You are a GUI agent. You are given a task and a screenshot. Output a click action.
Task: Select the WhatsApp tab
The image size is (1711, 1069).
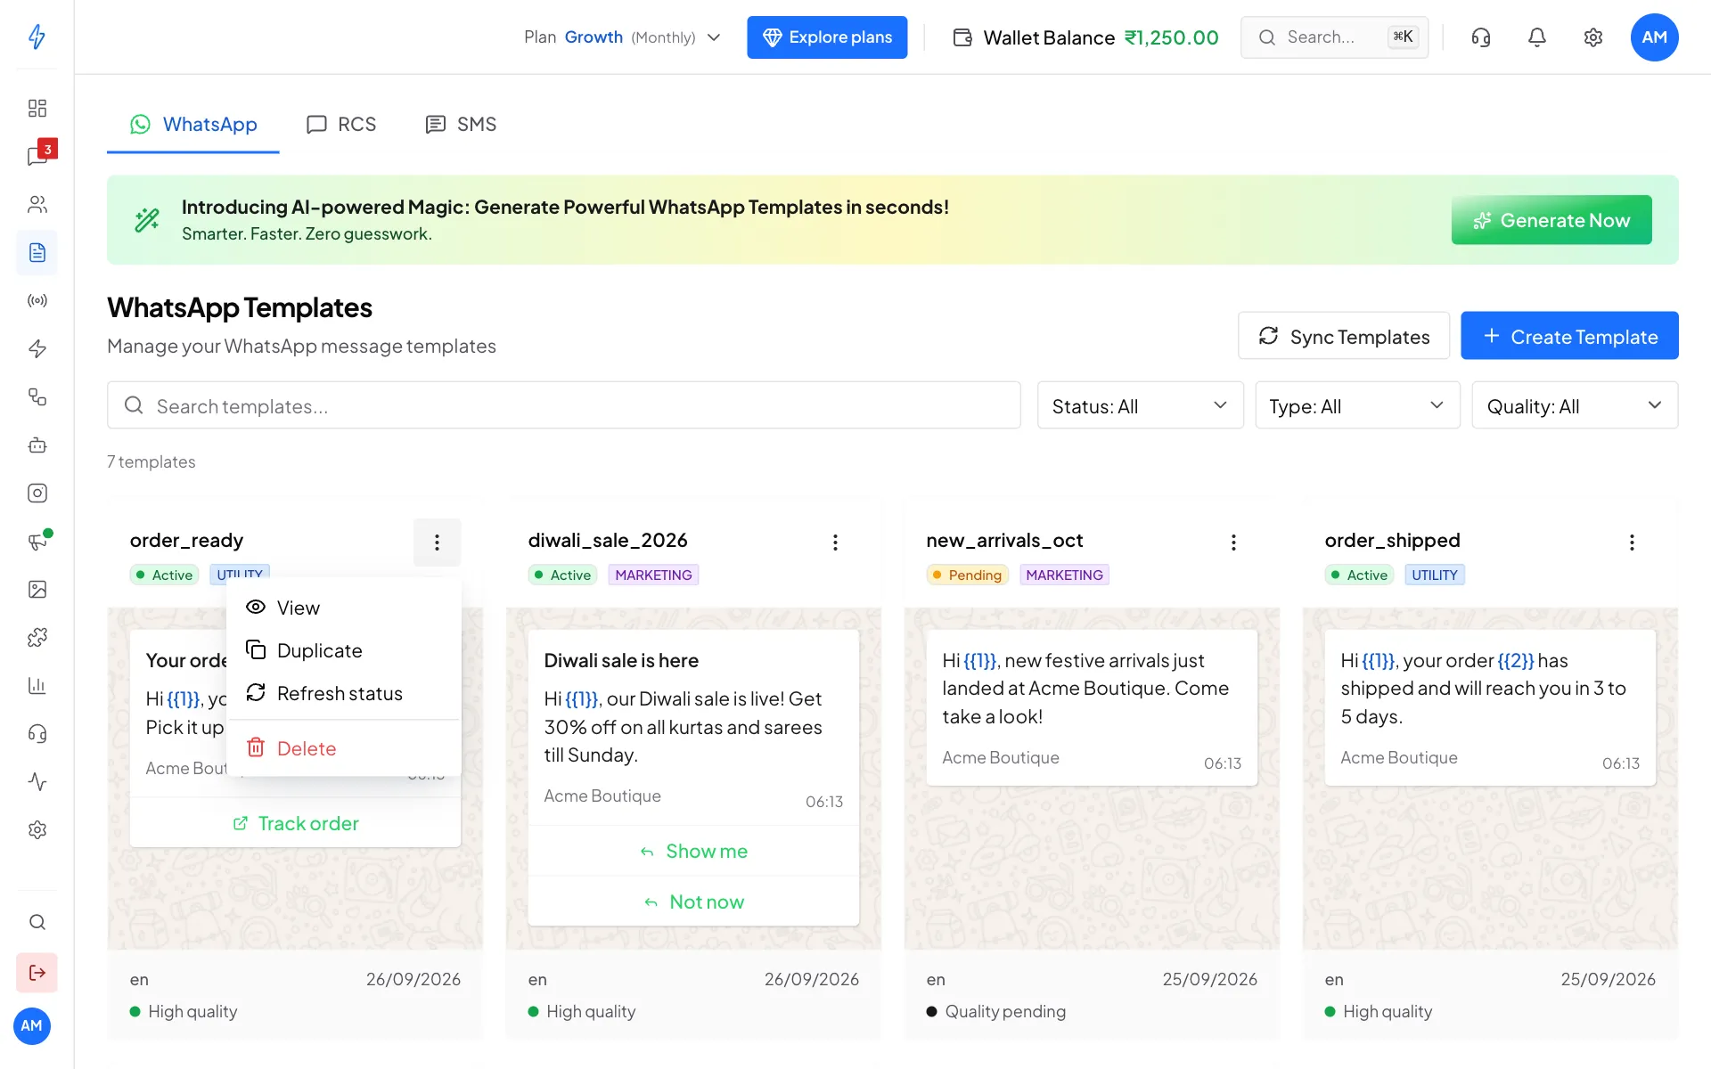193,124
